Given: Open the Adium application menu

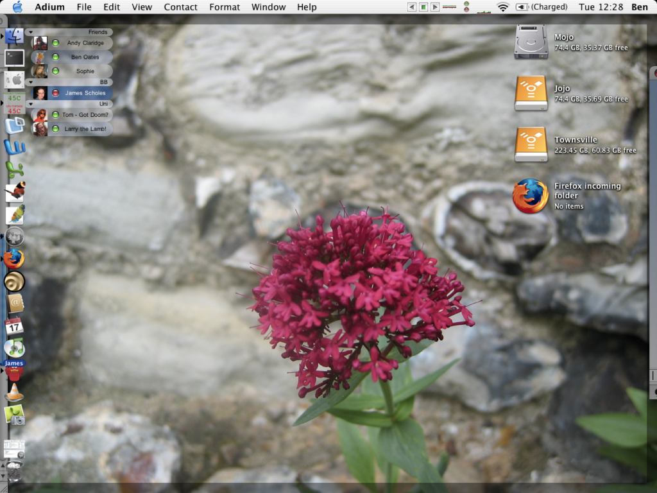Looking at the screenshot, I should tap(50, 7).
